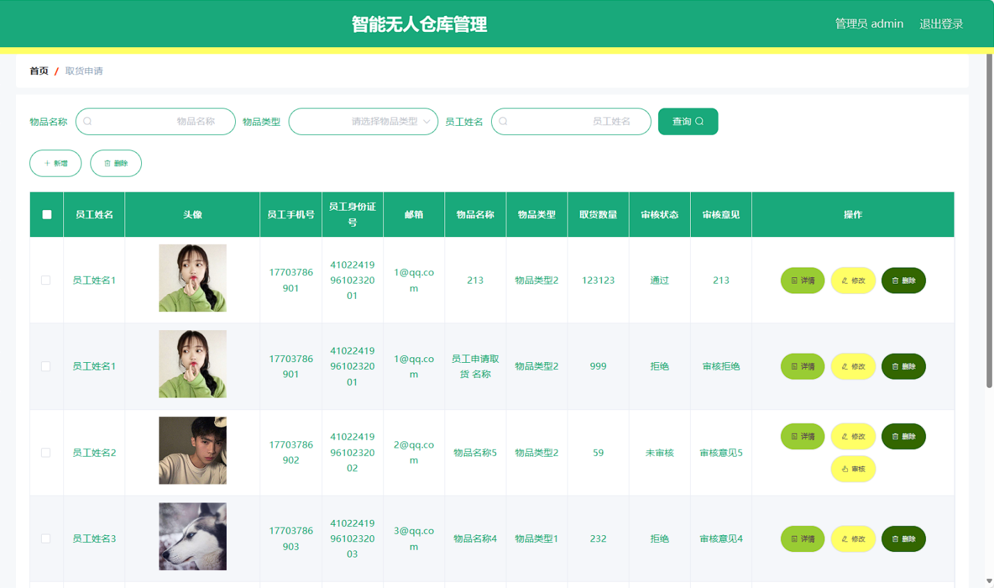Click the 修改 button in the row with 123123
The image size is (994, 588).
point(853,280)
